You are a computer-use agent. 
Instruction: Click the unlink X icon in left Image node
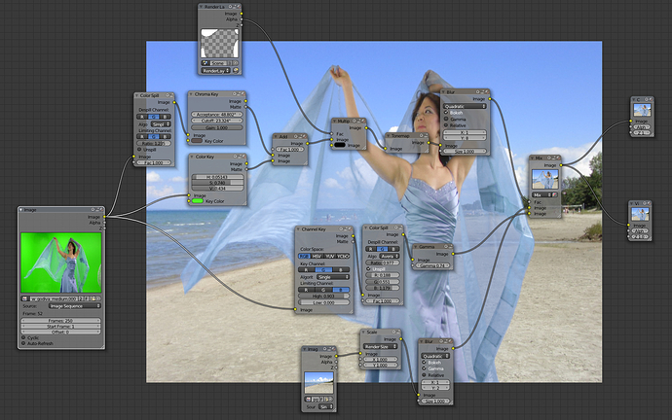(98, 298)
